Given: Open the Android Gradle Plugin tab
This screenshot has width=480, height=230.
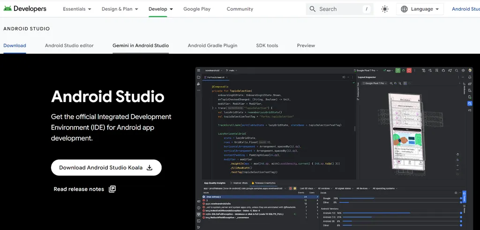Looking at the screenshot, I should [x=212, y=45].
